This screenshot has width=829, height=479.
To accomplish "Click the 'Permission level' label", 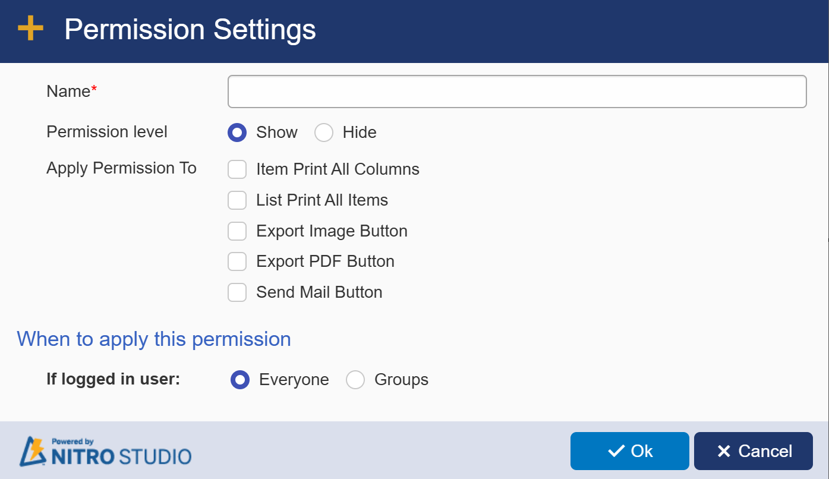I will (107, 132).
